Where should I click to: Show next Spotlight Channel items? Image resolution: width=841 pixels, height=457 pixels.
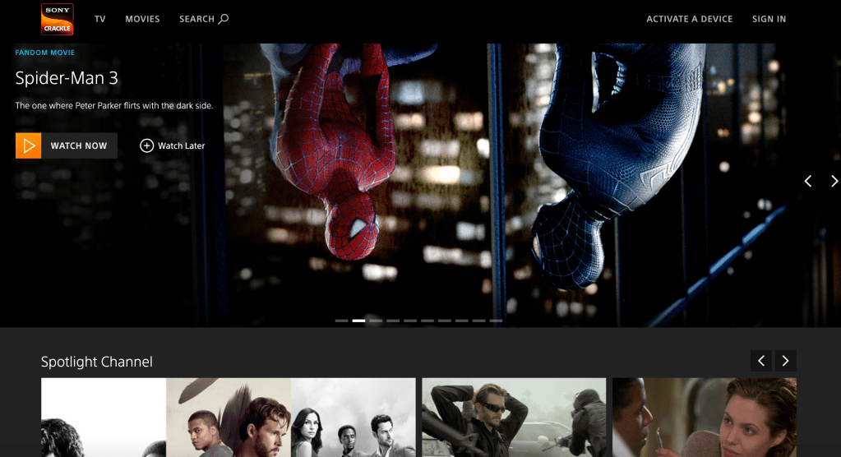click(785, 361)
